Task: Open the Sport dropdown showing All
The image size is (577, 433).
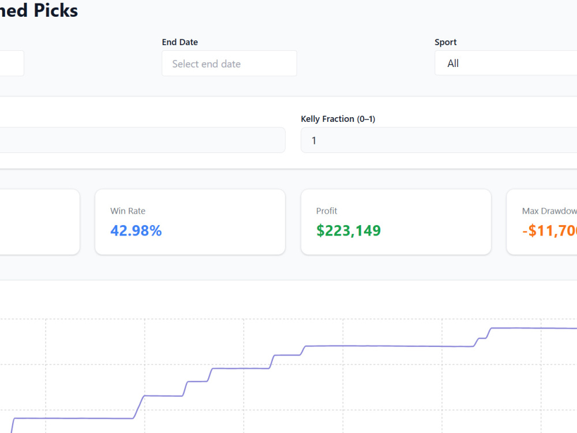Action: pyautogui.click(x=505, y=63)
